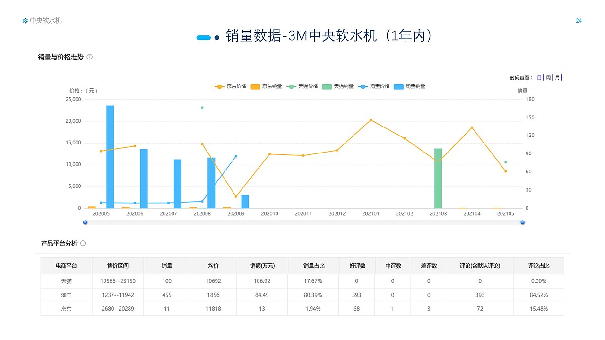Click the 淘宝销量 bar for 202006
Viewport: 605px width, 340px height.
point(144,178)
